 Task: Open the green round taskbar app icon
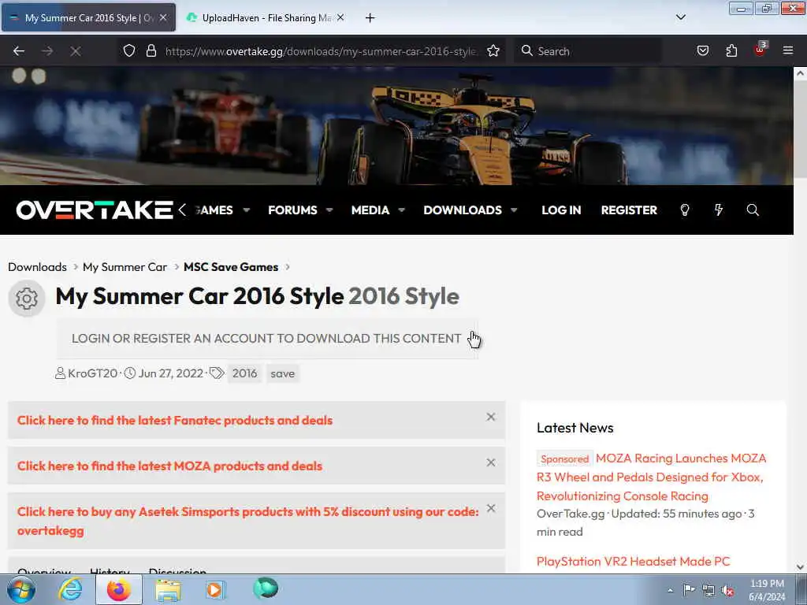[266, 588]
